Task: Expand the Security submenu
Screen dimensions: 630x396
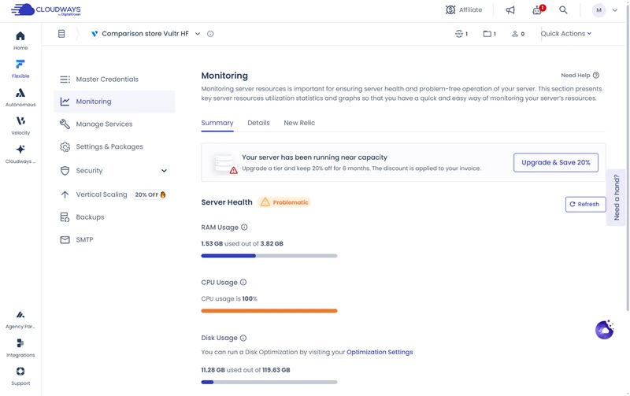Action: pos(164,170)
